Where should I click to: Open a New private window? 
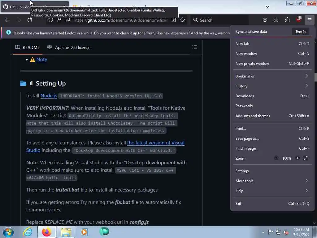[272, 63]
